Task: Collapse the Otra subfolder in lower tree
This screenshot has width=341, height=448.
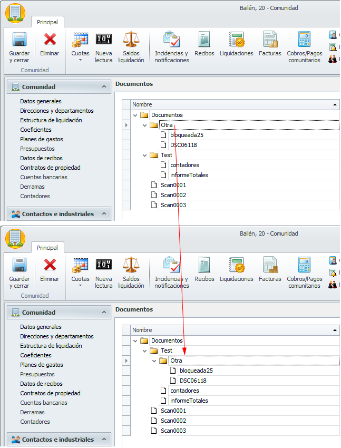Action: pos(154,361)
